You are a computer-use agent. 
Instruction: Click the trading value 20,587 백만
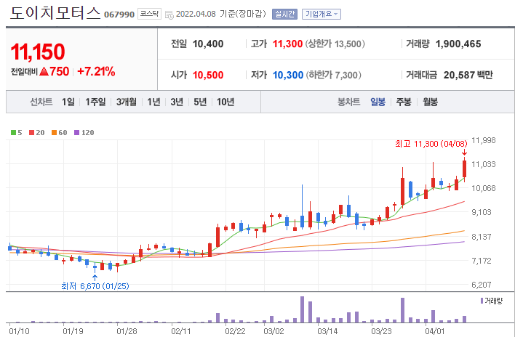tap(468, 75)
